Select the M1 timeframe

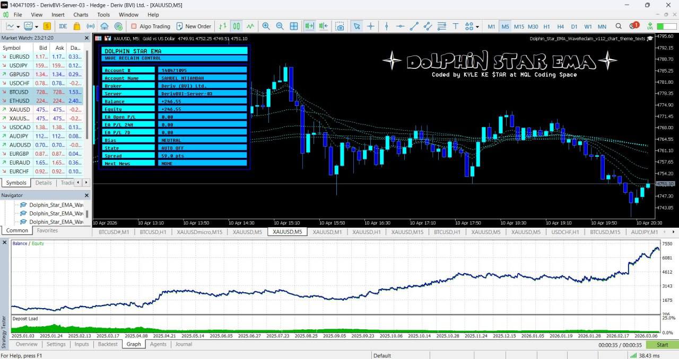coord(492,26)
